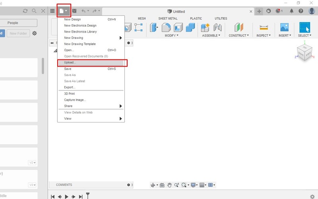Click the Pan hand tool
318x199 pixels.
[169, 185]
